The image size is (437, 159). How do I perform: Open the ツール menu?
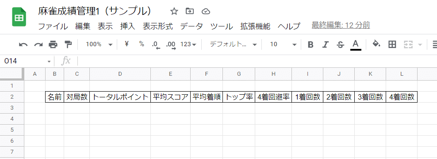[x=222, y=26]
